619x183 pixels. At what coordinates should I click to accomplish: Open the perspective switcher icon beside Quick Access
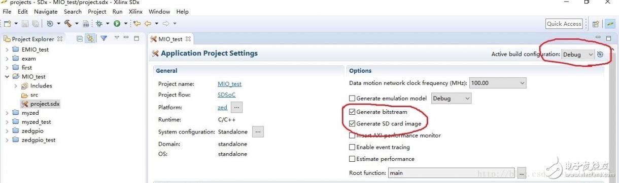coord(596,24)
